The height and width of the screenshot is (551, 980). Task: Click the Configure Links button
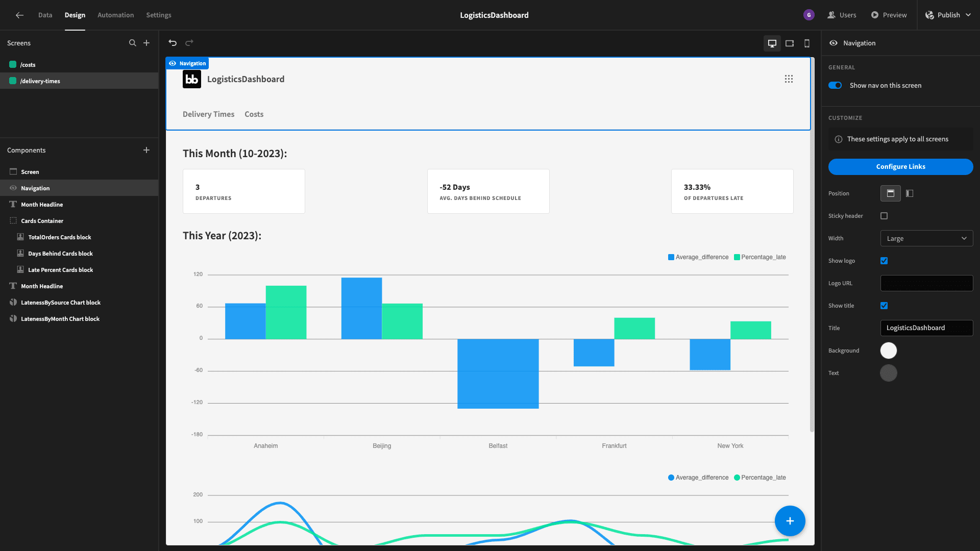point(900,167)
